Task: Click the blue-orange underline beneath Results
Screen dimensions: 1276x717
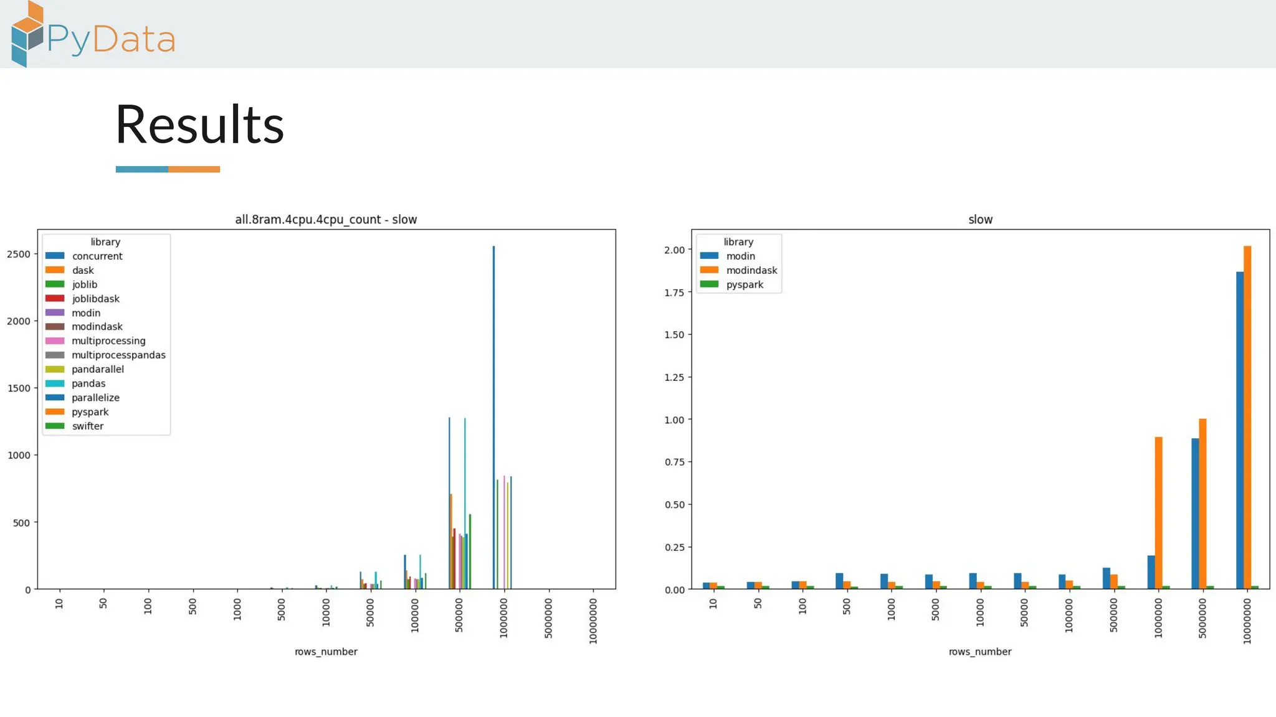Action: tap(168, 169)
